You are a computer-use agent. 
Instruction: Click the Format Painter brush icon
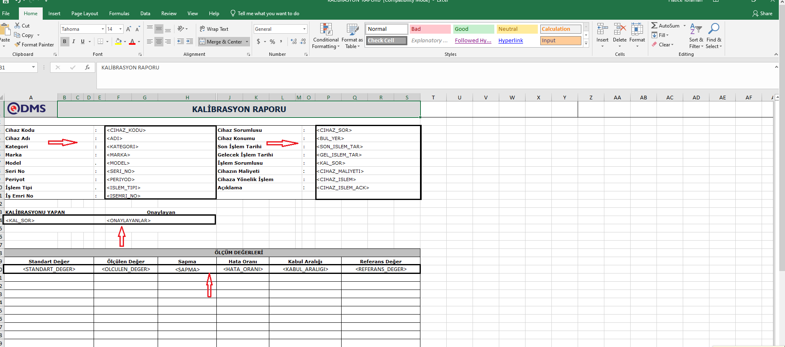[17, 44]
